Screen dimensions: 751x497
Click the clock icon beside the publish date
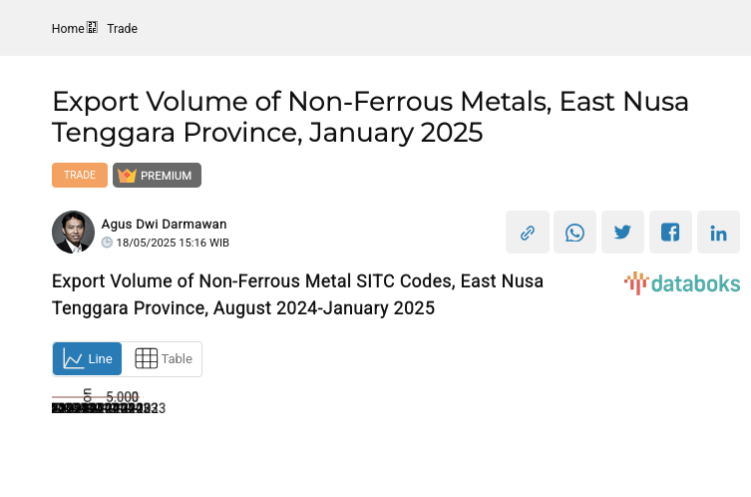click(x=107, y=243)
